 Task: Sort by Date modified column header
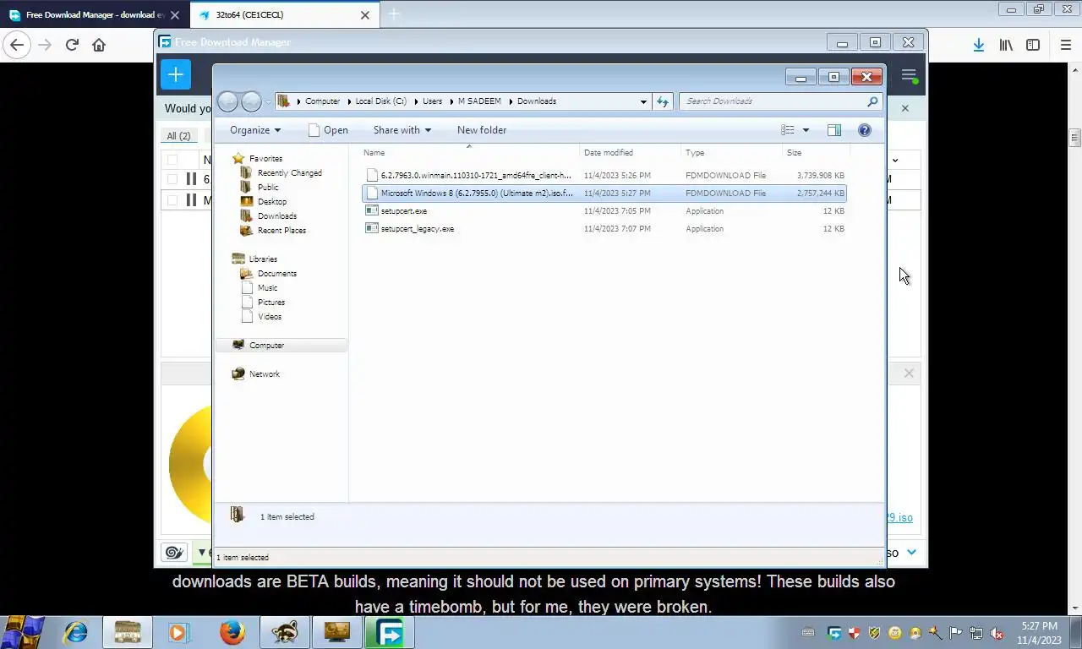pos(631,153)
